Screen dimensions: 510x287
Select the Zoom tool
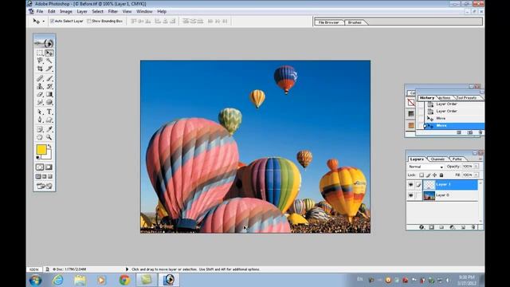(x=49, y=137)
